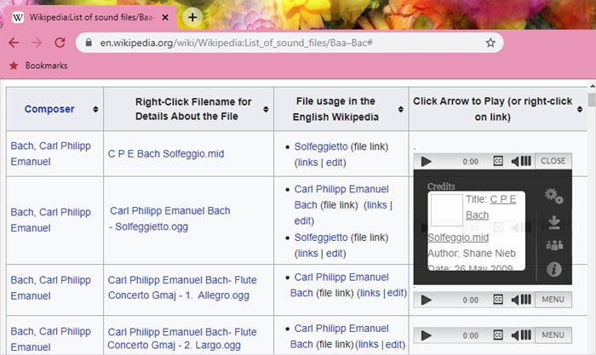The height and width of the screenshot is (355, 596).
Task: Play the Flute Concerto Allegro audio
Action: (427, 300)
